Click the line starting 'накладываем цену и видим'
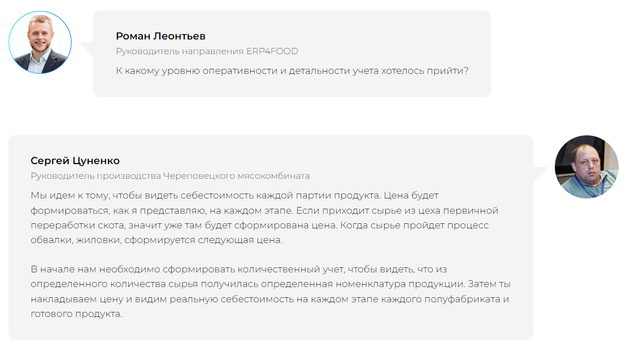Image resolution: width=626 pixels, height=344 pixels. tap(269, 299)
